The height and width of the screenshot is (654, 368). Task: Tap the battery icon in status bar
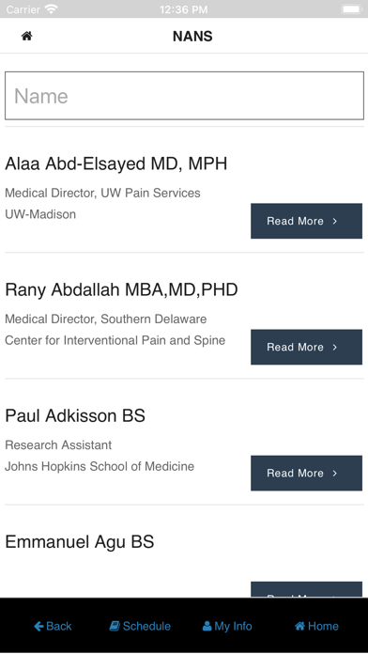click(x=351, y=9)
